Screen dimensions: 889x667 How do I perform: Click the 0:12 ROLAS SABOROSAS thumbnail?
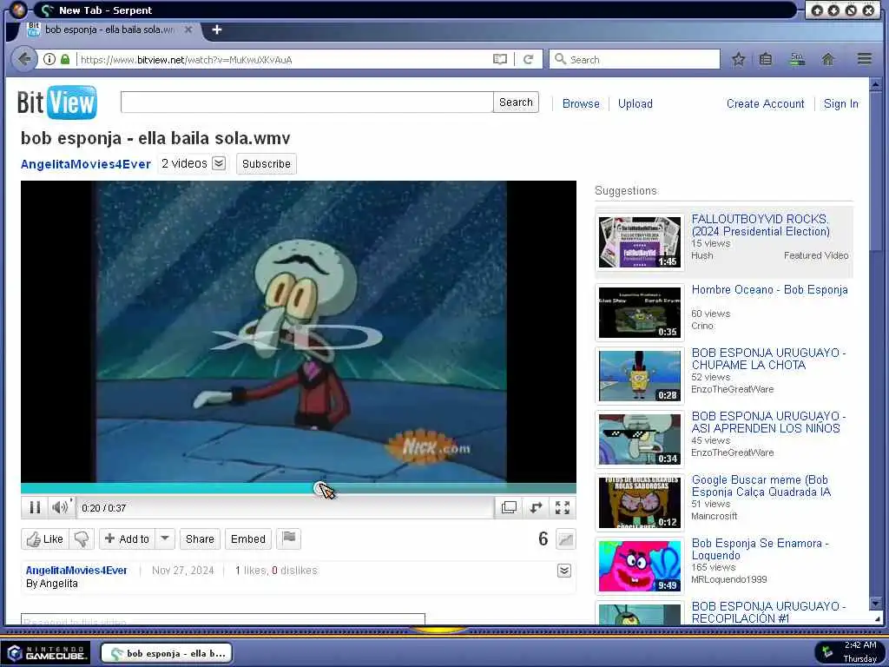pyautogui.click(x=640, y=503)
